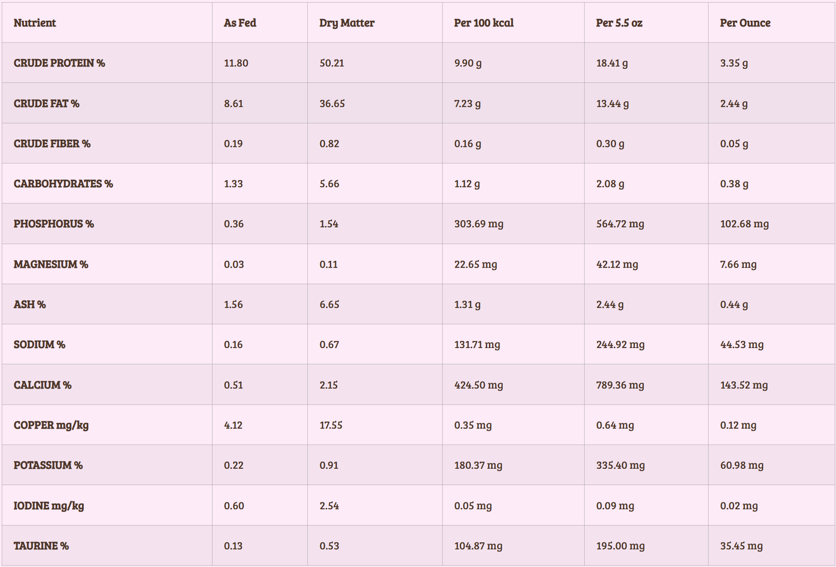Select the CALCIUM % row label
The width and height of the screenshot is (836, 567).
(42, 385)
